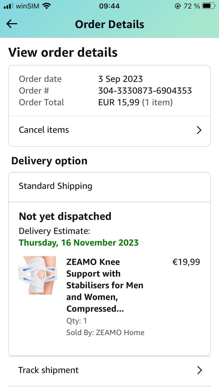Tap the rotation lock status icon
219x390 pixels.
pyautogui.click(x=178, y=6)
